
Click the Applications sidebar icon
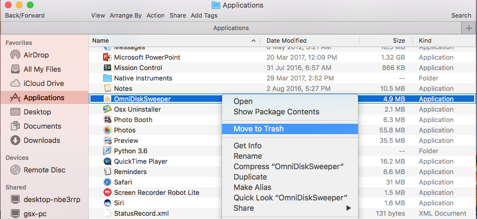pyautogui.click(x=15, y=98)
